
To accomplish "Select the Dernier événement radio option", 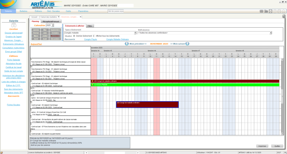I will [x=74, y=36].
